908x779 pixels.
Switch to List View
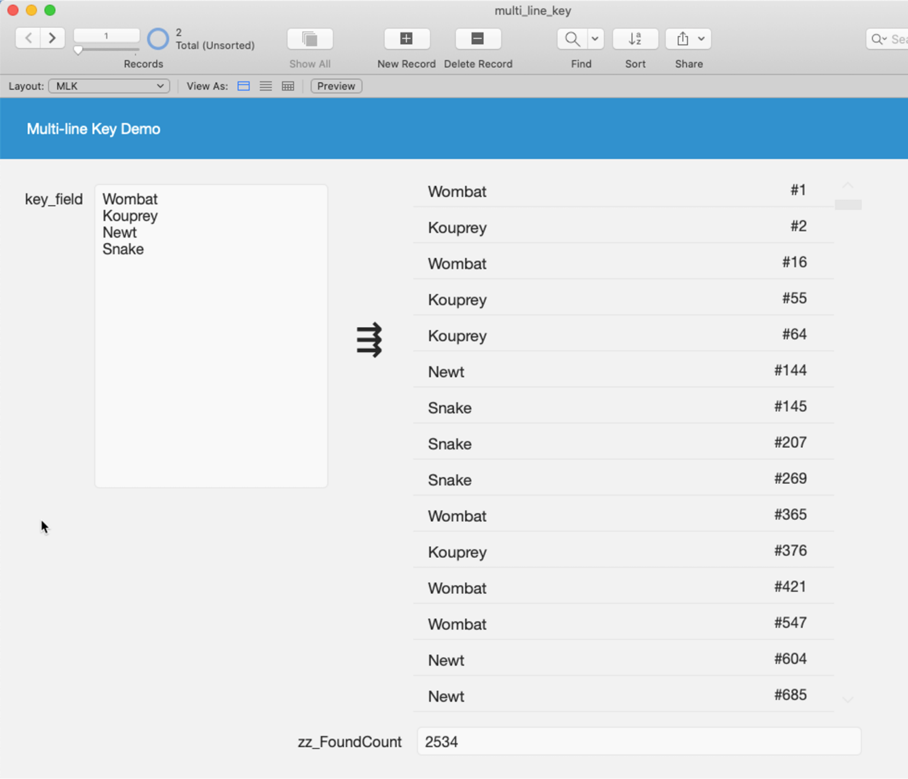[x=265, y=86]
